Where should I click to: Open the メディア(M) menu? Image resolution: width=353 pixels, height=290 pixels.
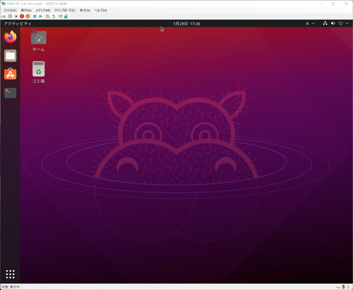tap(43, 11)
